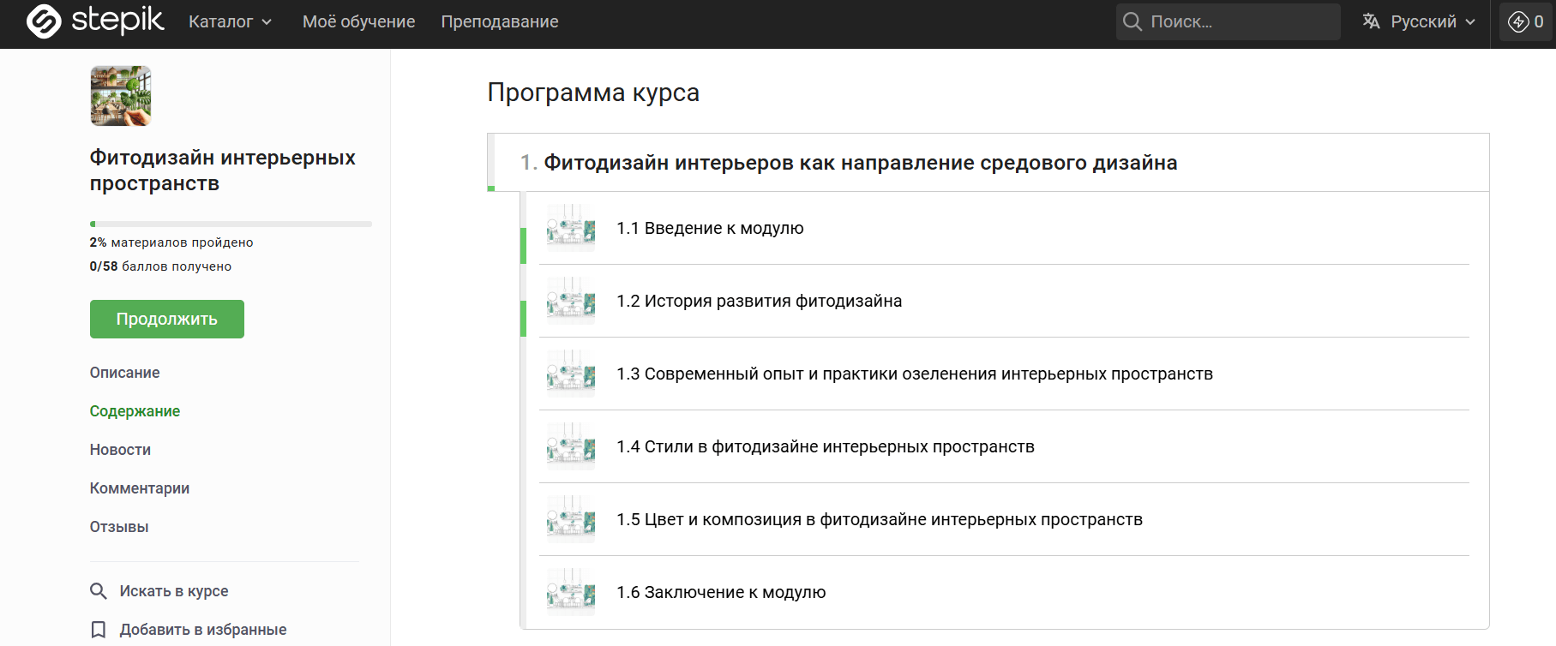The height and width of the screenshot is (646, 1556).
Task: Click the bookmark icon for favorites
Action: point(99,630)
